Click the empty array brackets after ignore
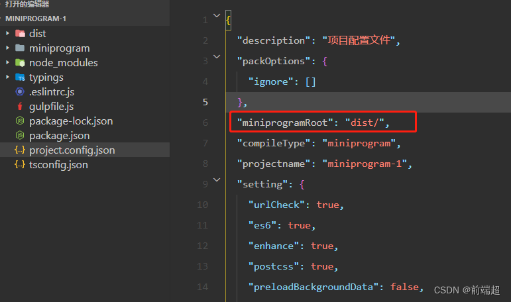Screen dimensions: 511x302 [x=311, y=81]
